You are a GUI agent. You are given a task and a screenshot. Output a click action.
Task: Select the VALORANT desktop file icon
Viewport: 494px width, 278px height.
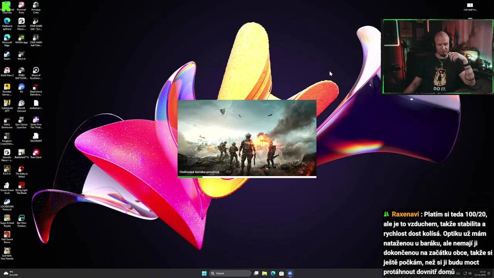click(36, 138)
